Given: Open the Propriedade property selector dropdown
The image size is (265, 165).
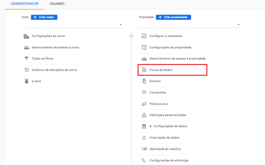Looking at the screenshot, I should 190,25.
